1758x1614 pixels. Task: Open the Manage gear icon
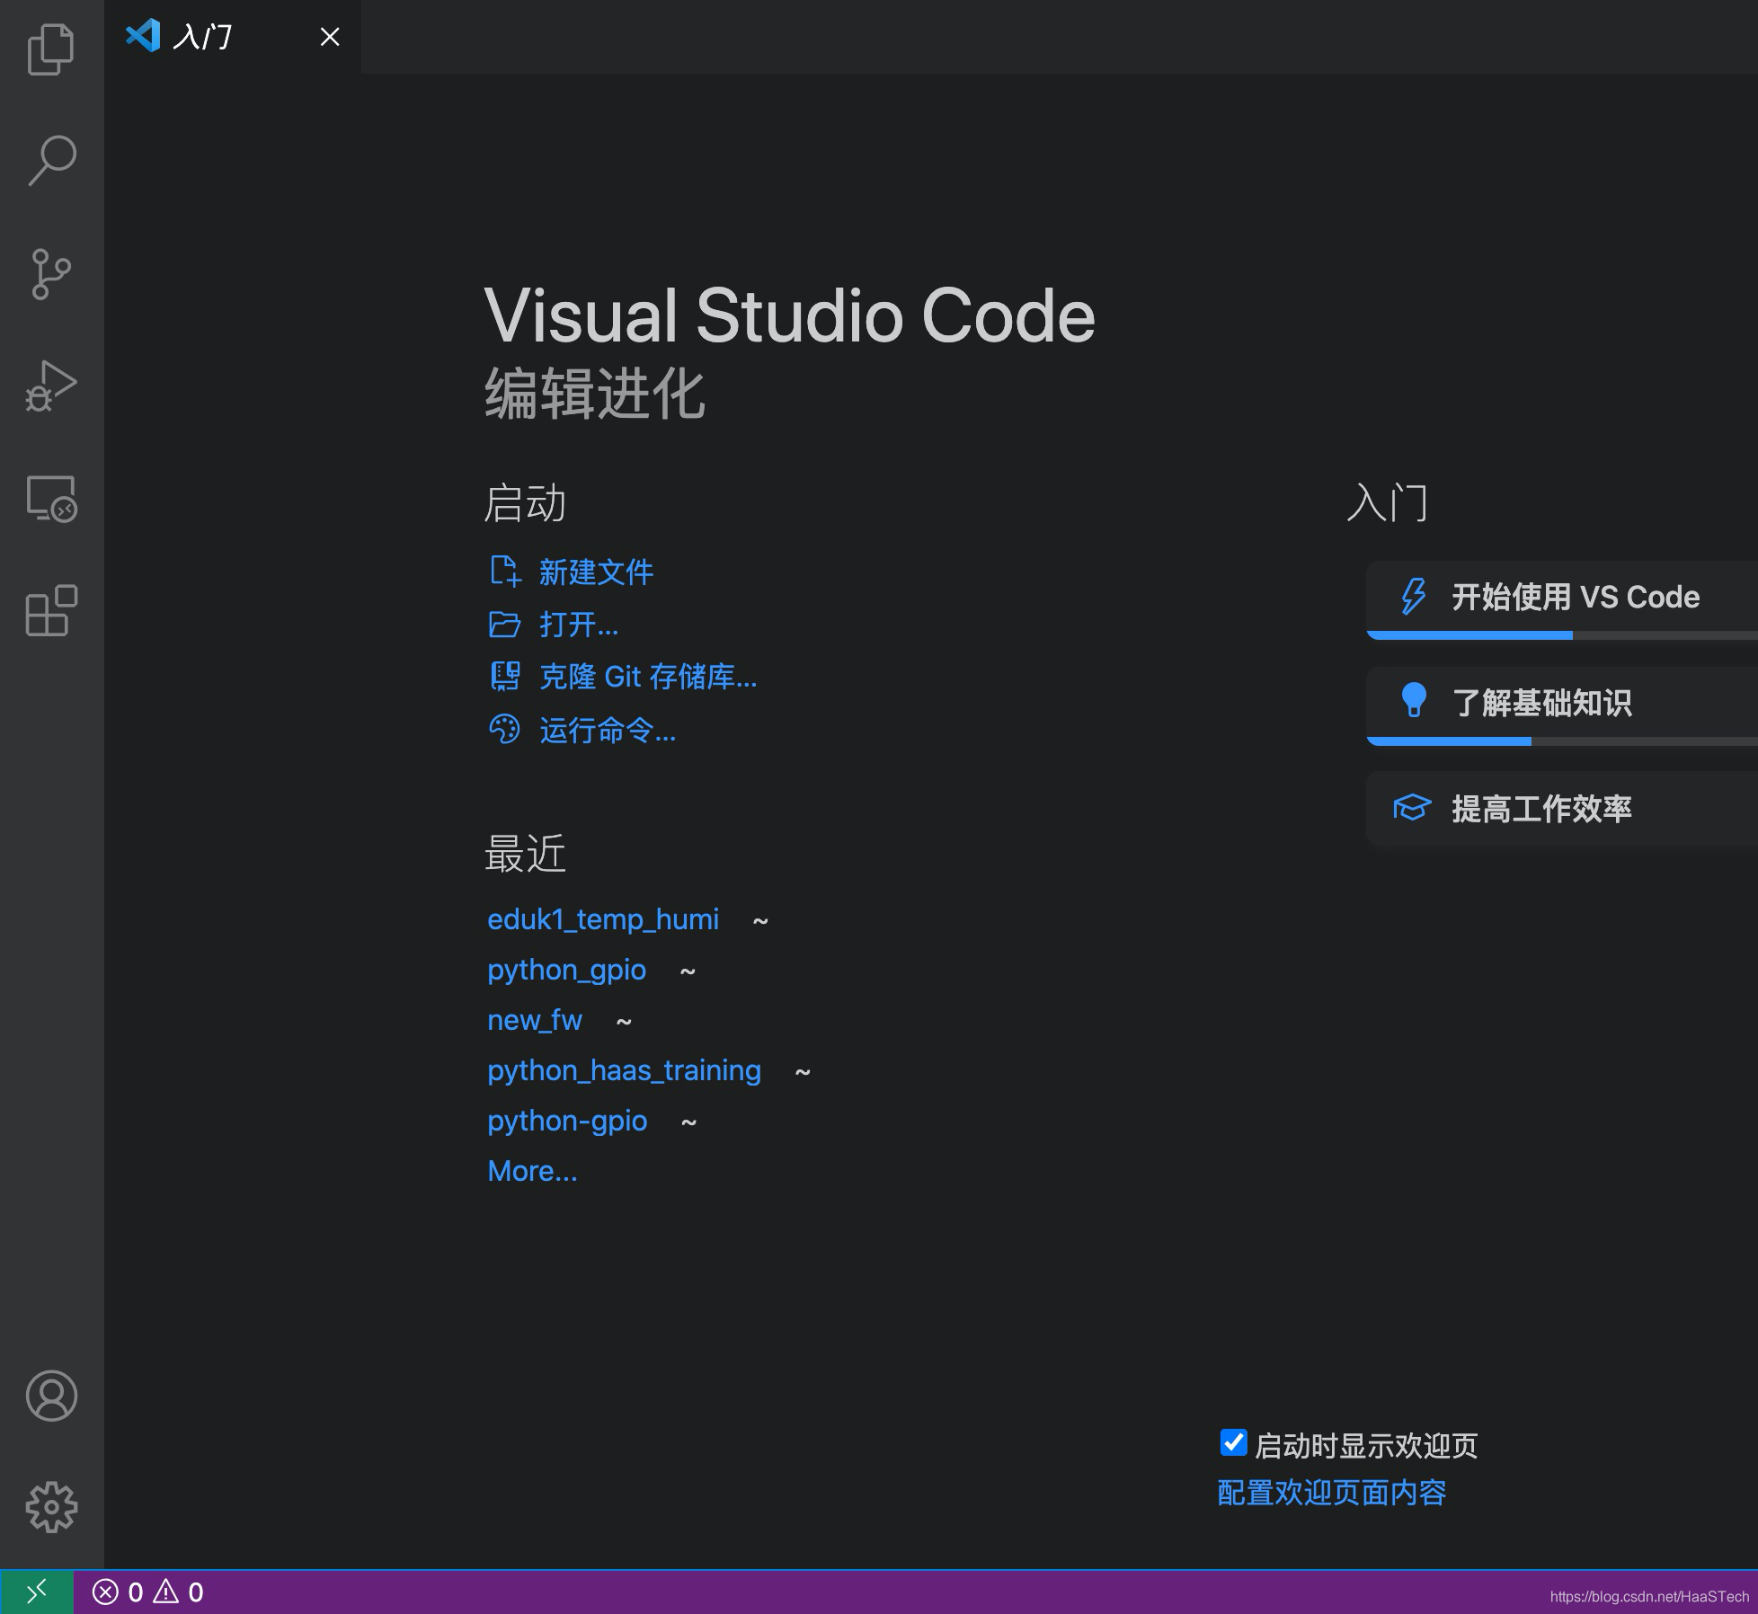(51, 1507)
